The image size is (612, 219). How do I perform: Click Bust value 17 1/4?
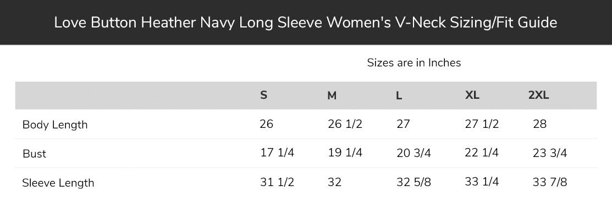pyautogui.click(x=277, y=153)
